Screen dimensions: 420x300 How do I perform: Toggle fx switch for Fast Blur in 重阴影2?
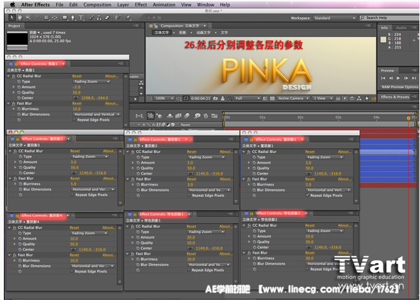132,179
